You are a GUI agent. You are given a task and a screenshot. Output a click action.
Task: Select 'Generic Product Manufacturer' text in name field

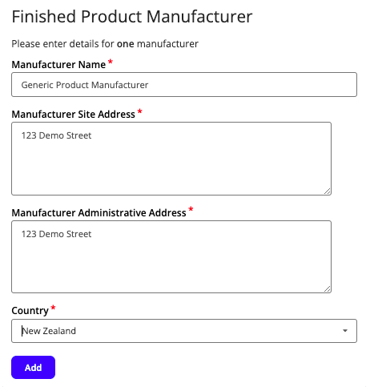[85, 85]
